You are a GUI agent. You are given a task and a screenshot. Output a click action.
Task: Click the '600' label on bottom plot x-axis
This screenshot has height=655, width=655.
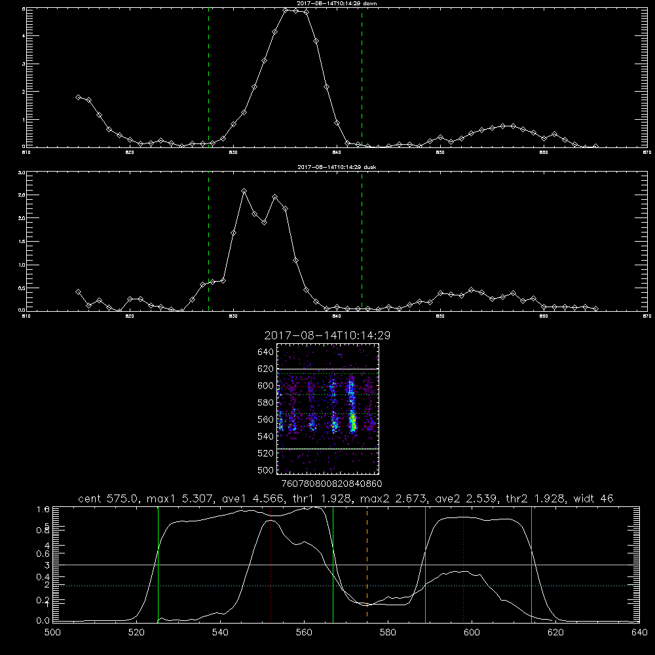(x=472, y=633)
